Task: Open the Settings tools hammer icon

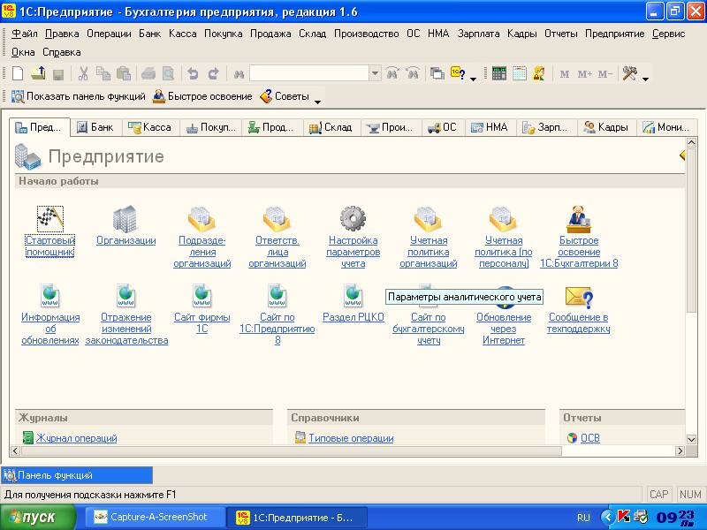Action: click(x=629, y=73)
